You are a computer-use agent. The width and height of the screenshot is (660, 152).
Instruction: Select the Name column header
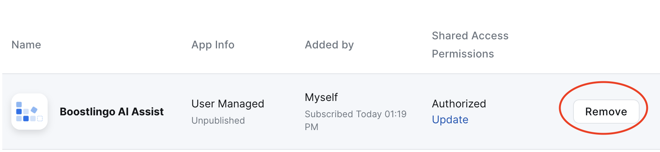point(26,45)
